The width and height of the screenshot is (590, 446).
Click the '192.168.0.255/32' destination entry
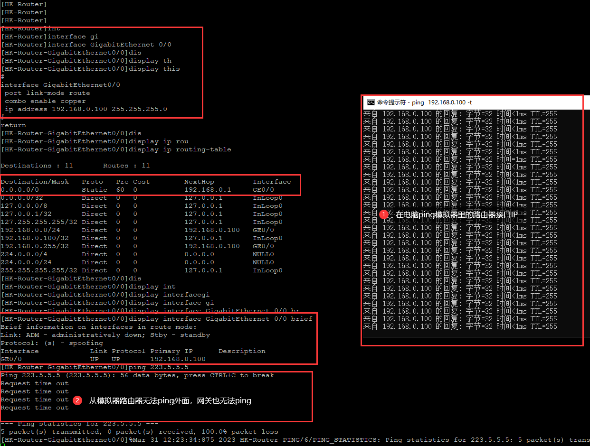click(x=35, y=246)
